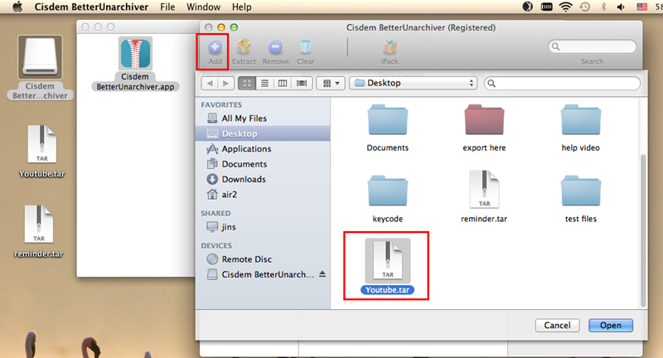Open the Window menu
Screen dimensions: 663x358
click(x=203, y=7)
